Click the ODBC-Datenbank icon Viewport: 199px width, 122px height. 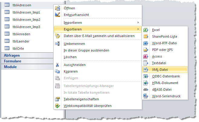click(x=145, y=76)
